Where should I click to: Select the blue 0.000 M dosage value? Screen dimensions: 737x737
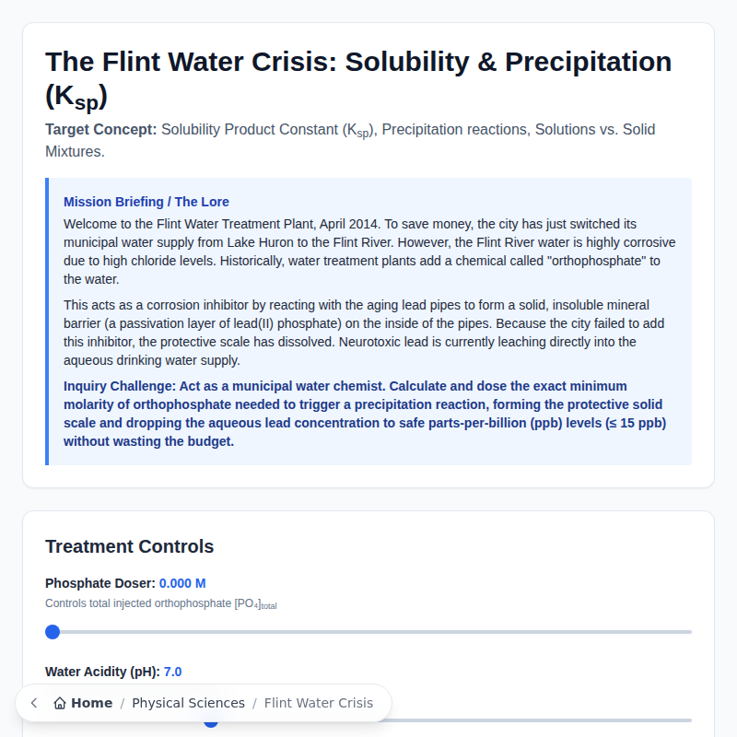click(181, 583)
